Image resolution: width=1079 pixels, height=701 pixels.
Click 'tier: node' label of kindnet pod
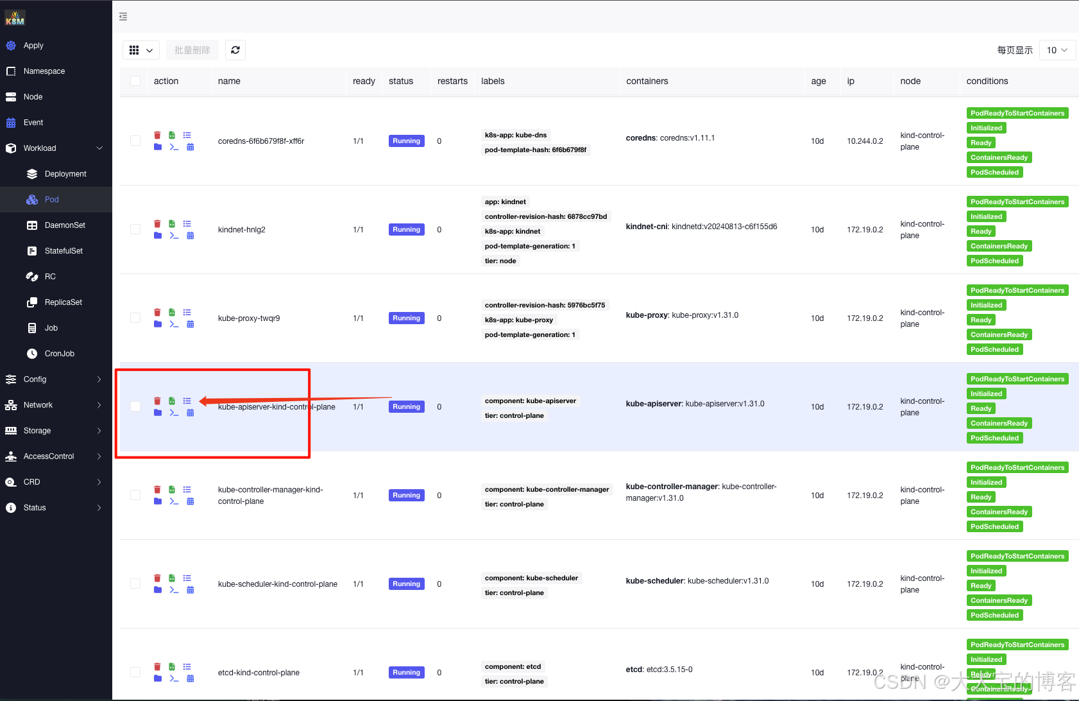500,261
